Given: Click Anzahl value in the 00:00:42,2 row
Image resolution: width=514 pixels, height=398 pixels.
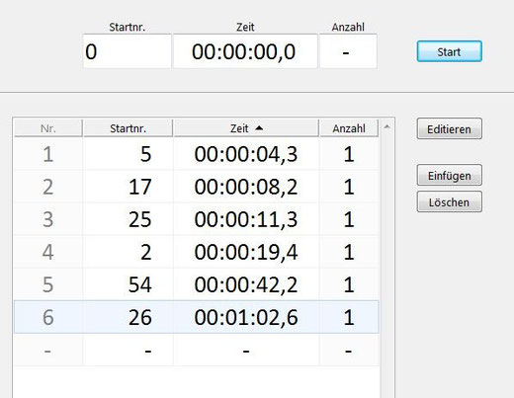Looking at the screenshot, I should tap(349, 284).
